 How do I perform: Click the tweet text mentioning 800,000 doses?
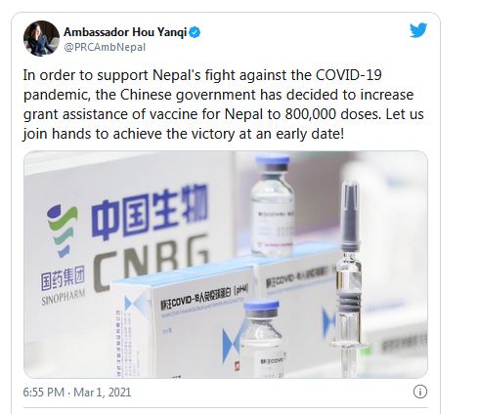pos(224,104)
